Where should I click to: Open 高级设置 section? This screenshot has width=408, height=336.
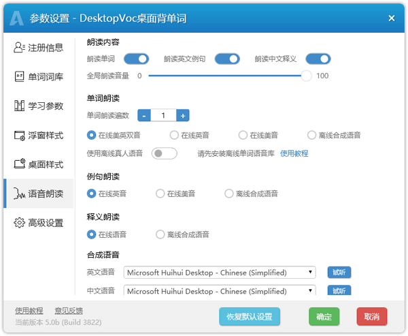(x=39, y=223)
